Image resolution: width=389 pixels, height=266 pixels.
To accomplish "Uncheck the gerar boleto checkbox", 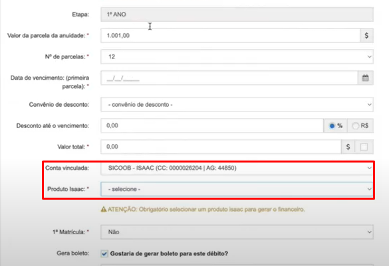I will (x=104, y=253).
